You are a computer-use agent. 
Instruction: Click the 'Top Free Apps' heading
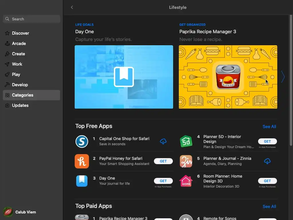coord(94,126)
